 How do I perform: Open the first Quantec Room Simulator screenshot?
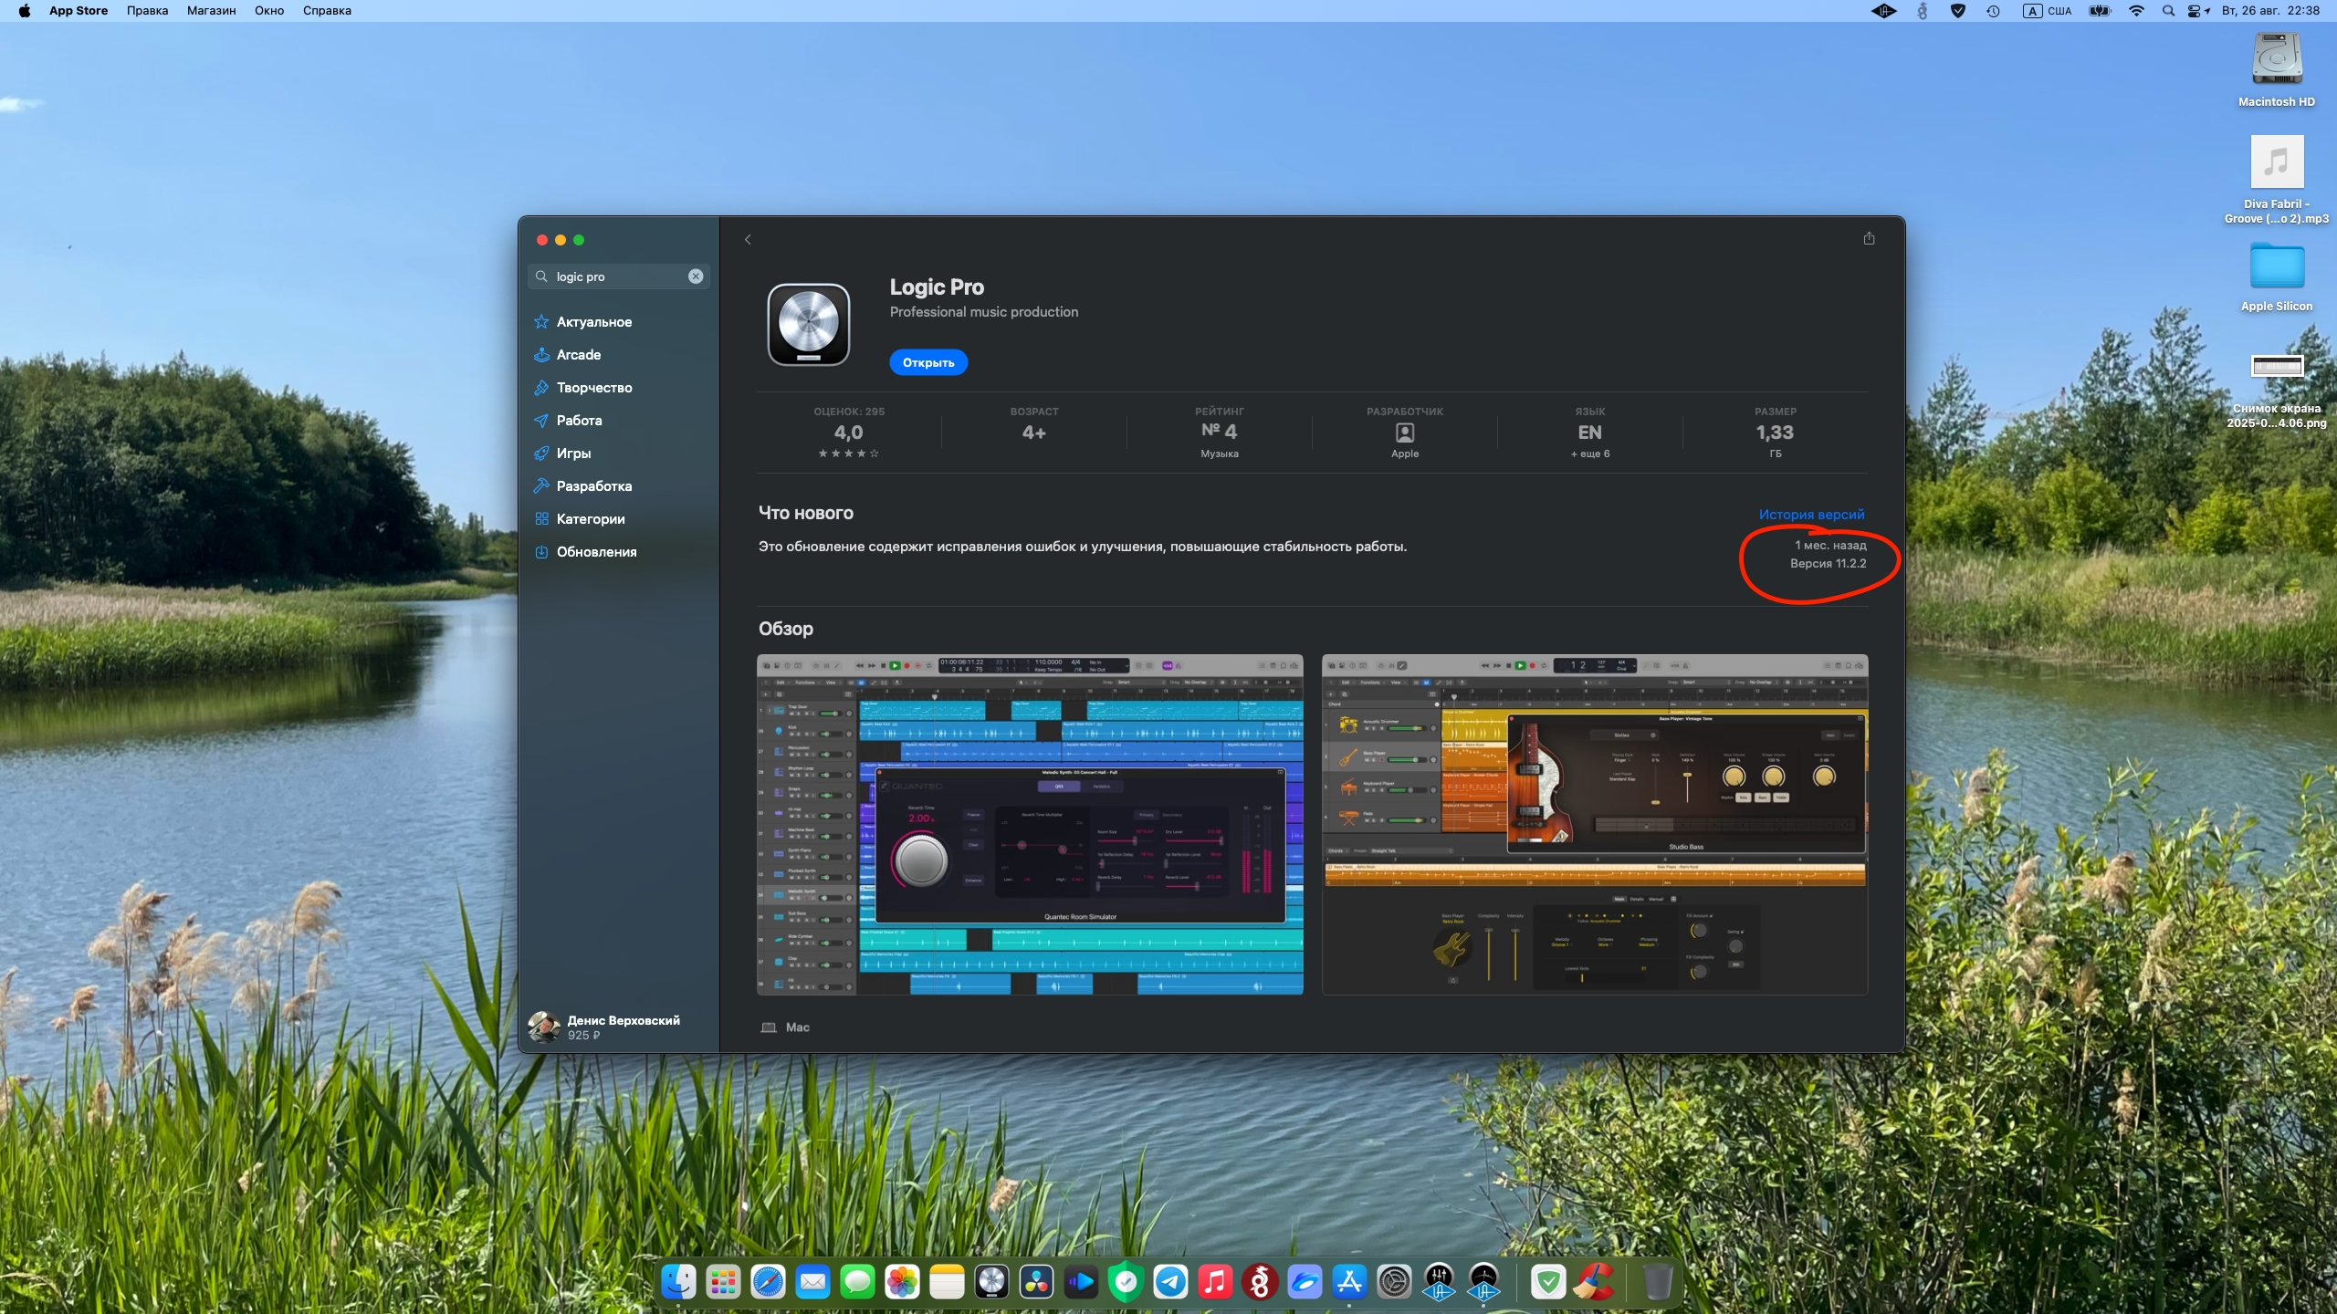[1030, 825]
